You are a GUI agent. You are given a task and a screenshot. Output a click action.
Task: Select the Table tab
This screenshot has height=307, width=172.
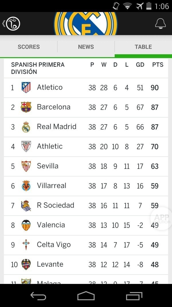pyautogui.click(x=143, y=47)
